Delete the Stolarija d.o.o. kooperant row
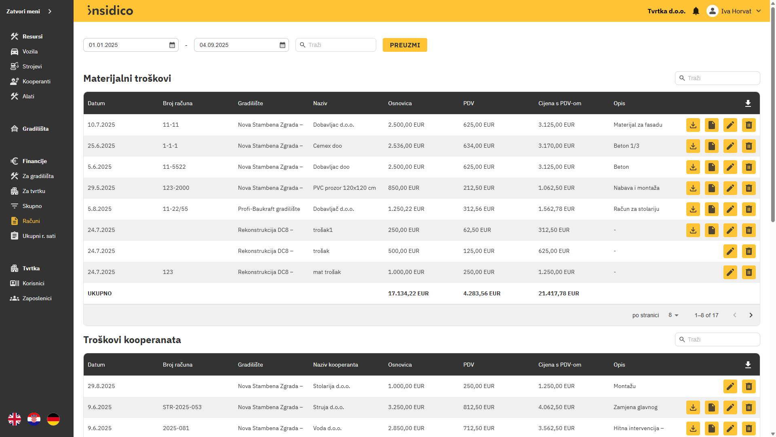 coord(749,386)
